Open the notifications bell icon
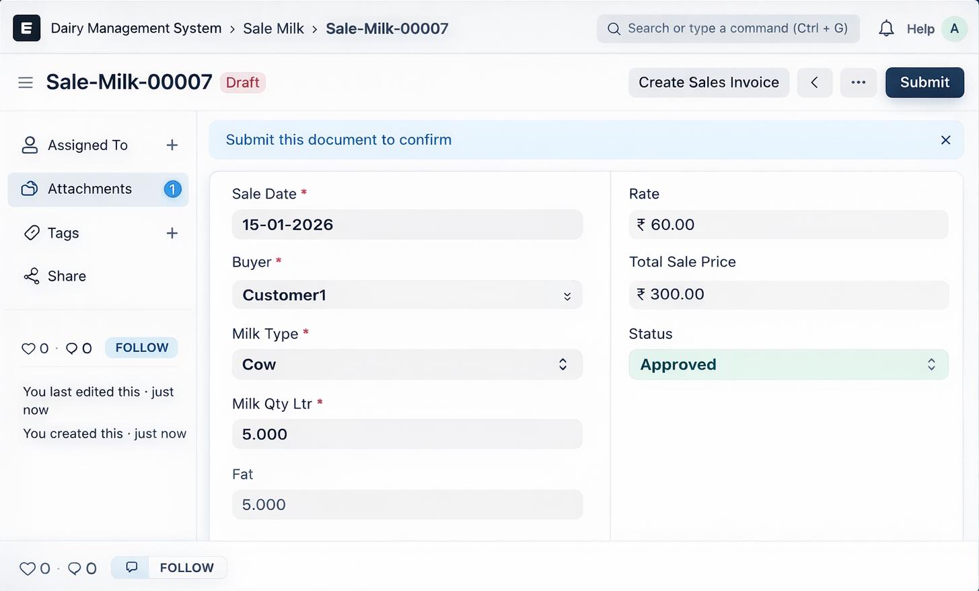 886,28
